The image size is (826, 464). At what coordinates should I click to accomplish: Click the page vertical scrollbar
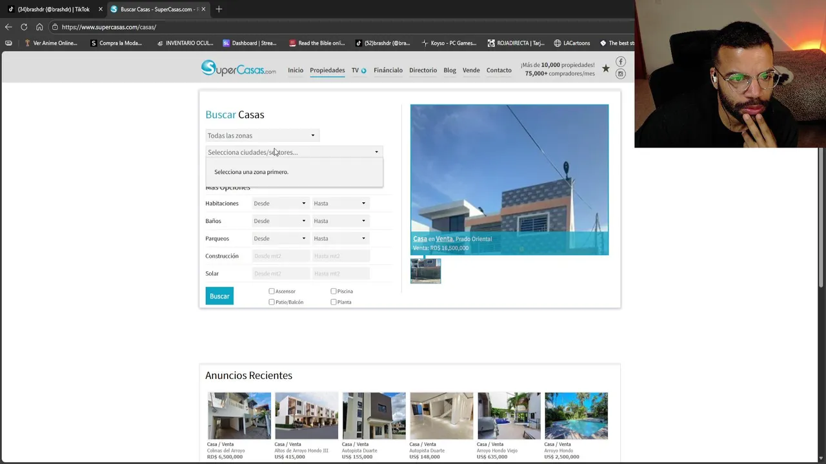click(x=821, y=219)
